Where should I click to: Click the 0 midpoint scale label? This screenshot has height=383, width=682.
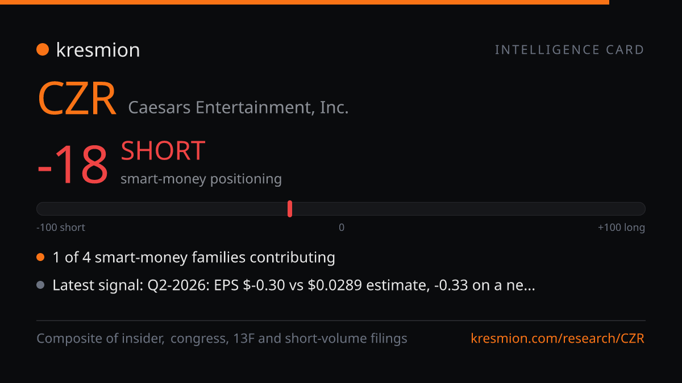coord(342,228)
